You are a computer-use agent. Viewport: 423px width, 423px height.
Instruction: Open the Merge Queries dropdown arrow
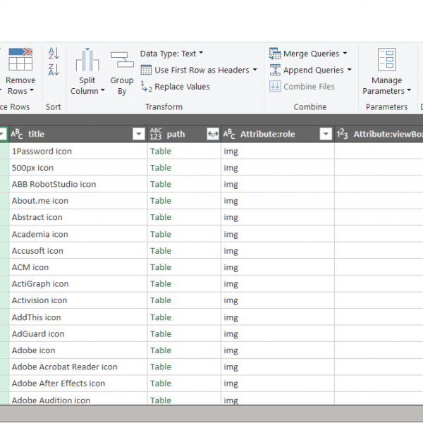coord(345,54)
